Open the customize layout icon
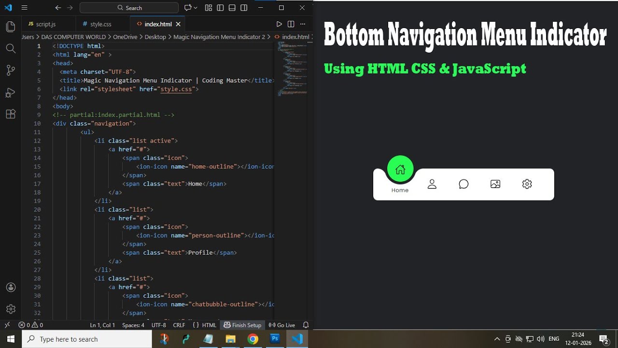The width and height of the screenshot is (618, 348). tap(209, 8)
